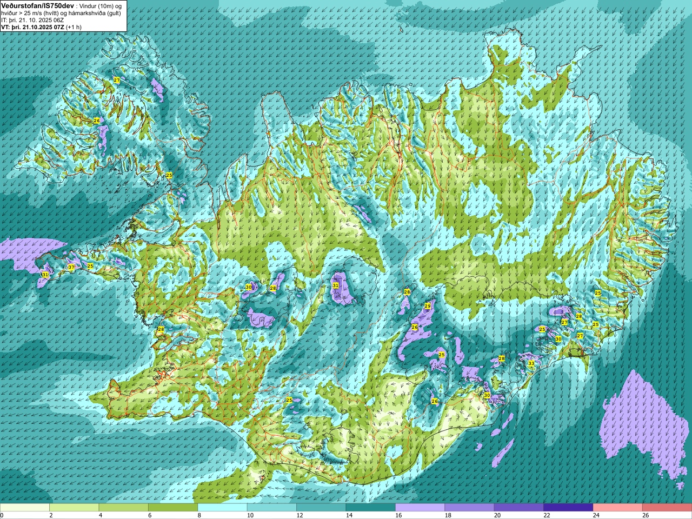Click the Veðurstofan/IS750dev title text
The height and width of the screenshot is (519, 692).
tap(37, 5)
